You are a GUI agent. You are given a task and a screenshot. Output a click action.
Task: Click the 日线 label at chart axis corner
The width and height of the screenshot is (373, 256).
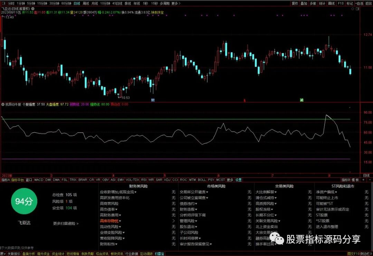[366, 175]
